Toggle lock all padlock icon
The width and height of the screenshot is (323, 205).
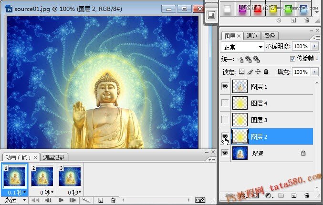266,72
